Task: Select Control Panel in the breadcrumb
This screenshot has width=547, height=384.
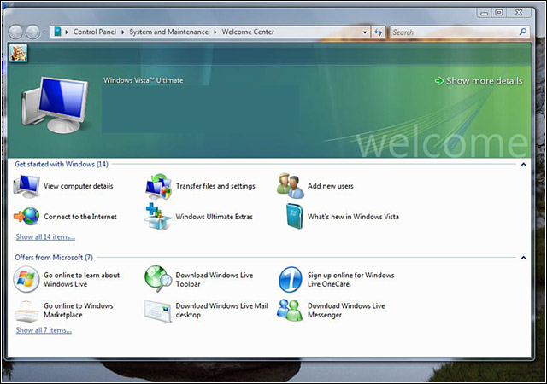Action: click(x=95, y=32)
